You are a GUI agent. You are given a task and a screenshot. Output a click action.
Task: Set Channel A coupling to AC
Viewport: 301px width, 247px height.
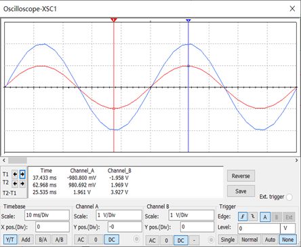point(81,240)
